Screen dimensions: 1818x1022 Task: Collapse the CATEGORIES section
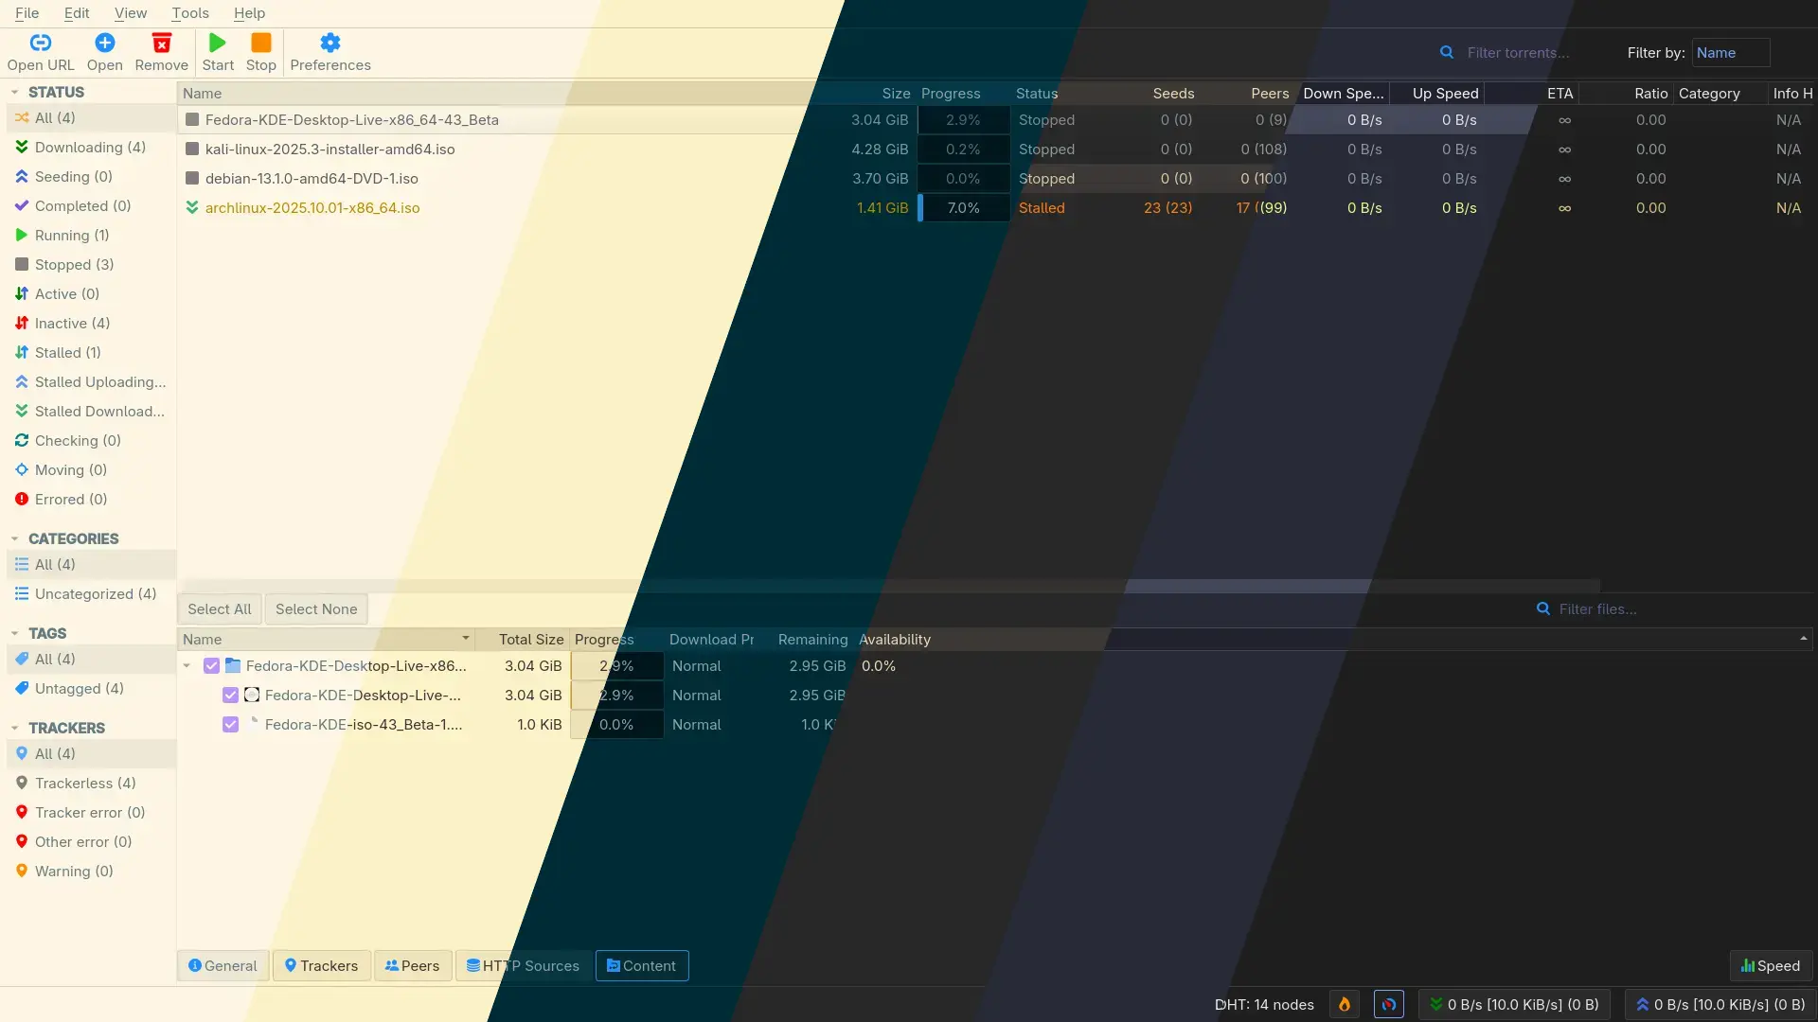click(13, 538)
